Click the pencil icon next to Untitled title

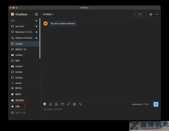pyautogui.click(x=53, y=14)
